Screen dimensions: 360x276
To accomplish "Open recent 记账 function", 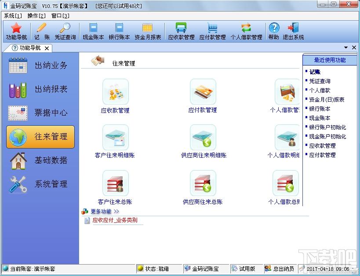I will click(315, 72).
